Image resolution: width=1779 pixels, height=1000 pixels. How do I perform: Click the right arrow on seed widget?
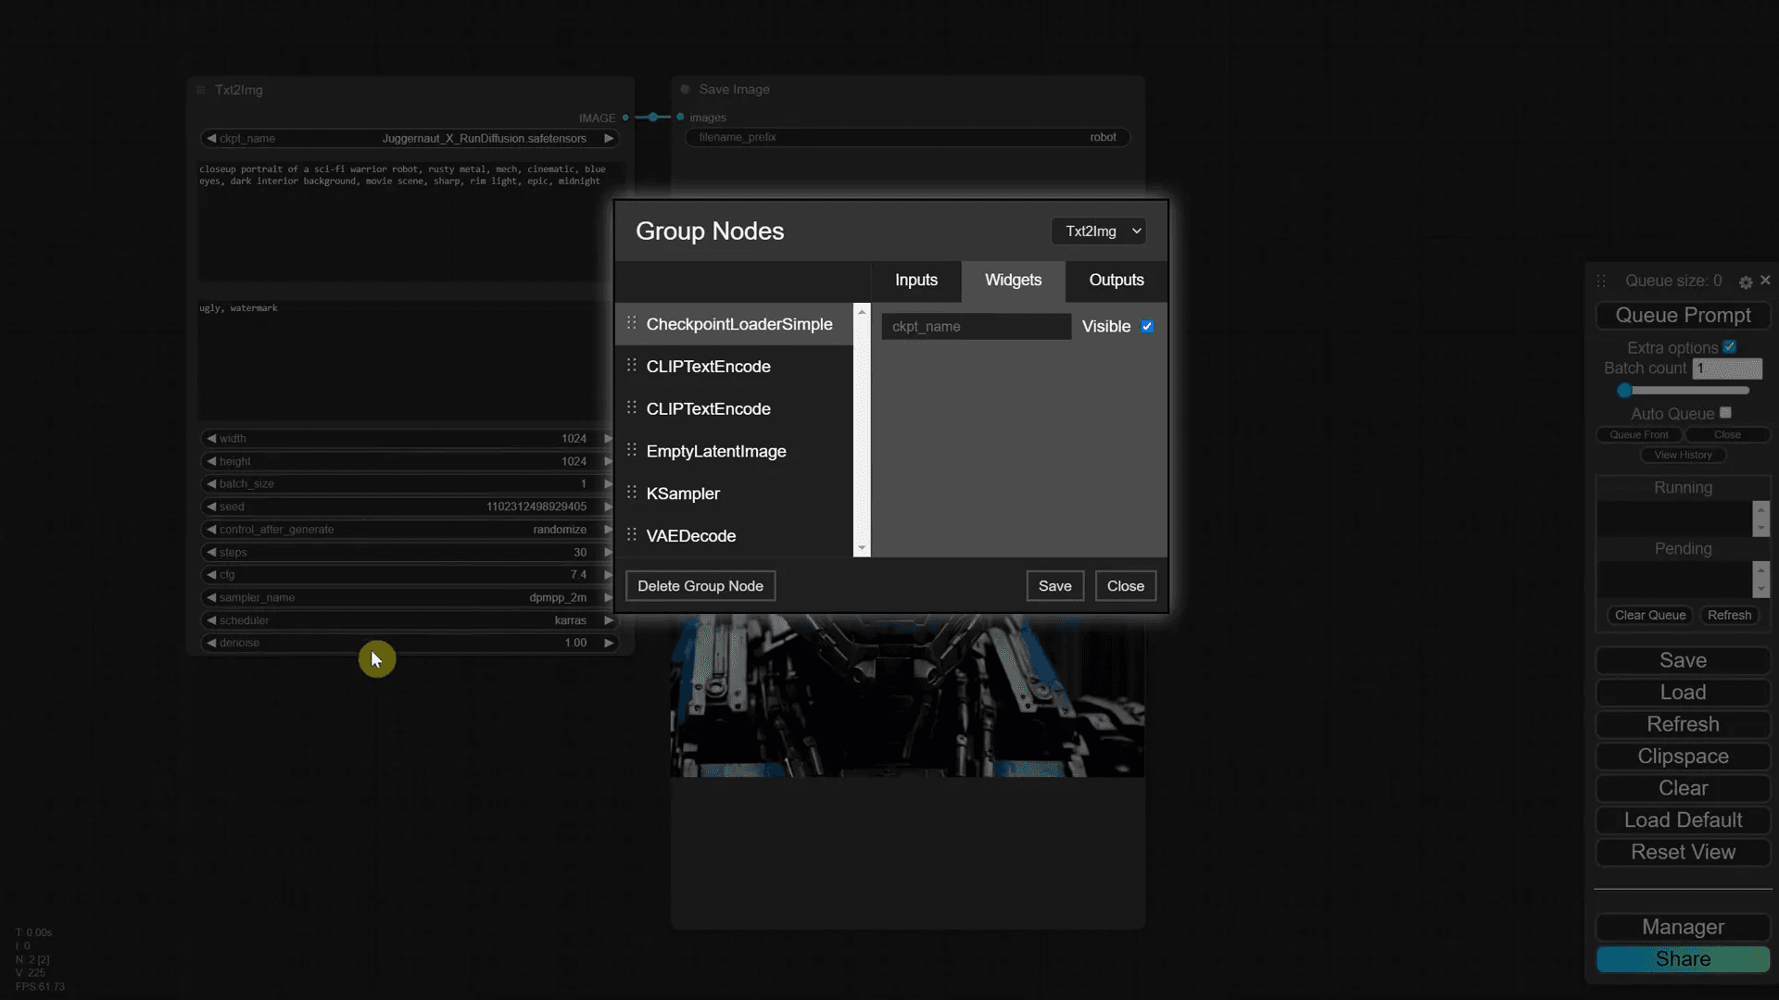[608, 506]
